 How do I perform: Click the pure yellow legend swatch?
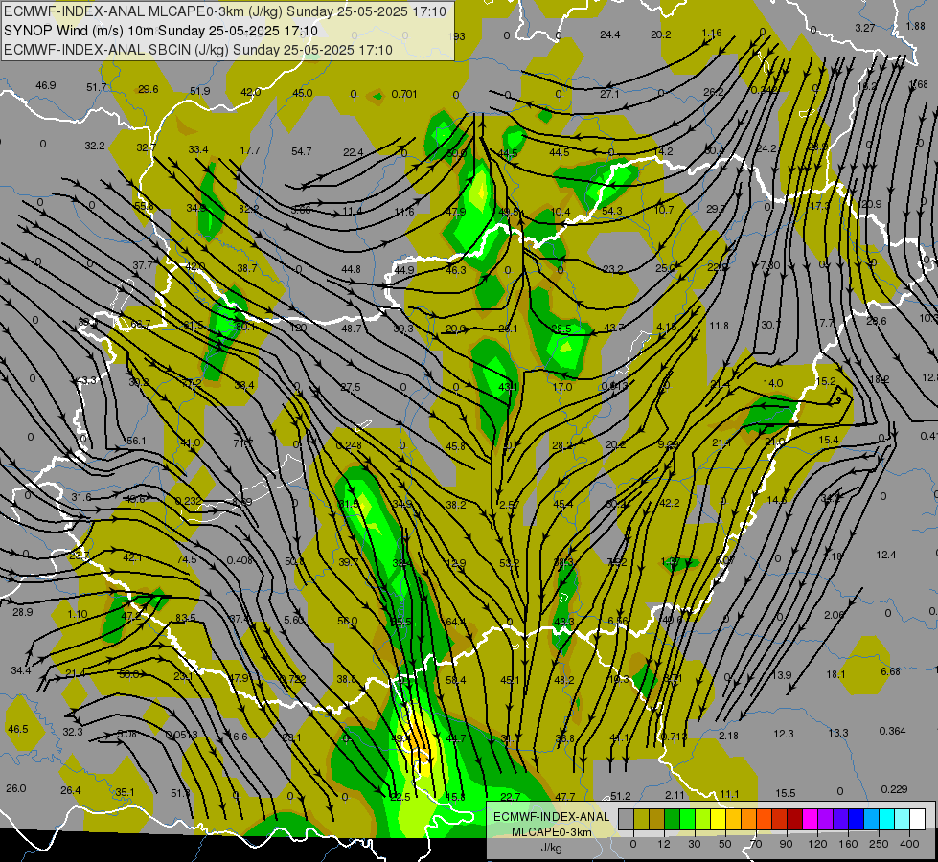(718, 819)
